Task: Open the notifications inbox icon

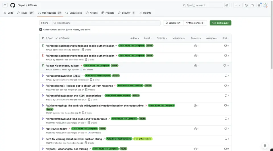Action: [x=259, y=5]
